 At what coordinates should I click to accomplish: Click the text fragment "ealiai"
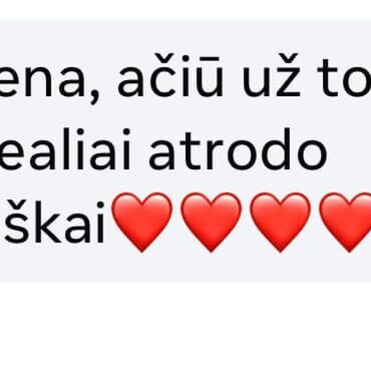(x=66, y=149)
